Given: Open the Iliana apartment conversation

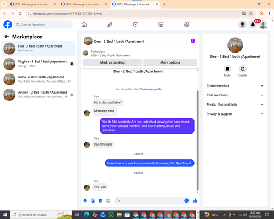Looking at the screenshot, I should click(x=38, y=79).
